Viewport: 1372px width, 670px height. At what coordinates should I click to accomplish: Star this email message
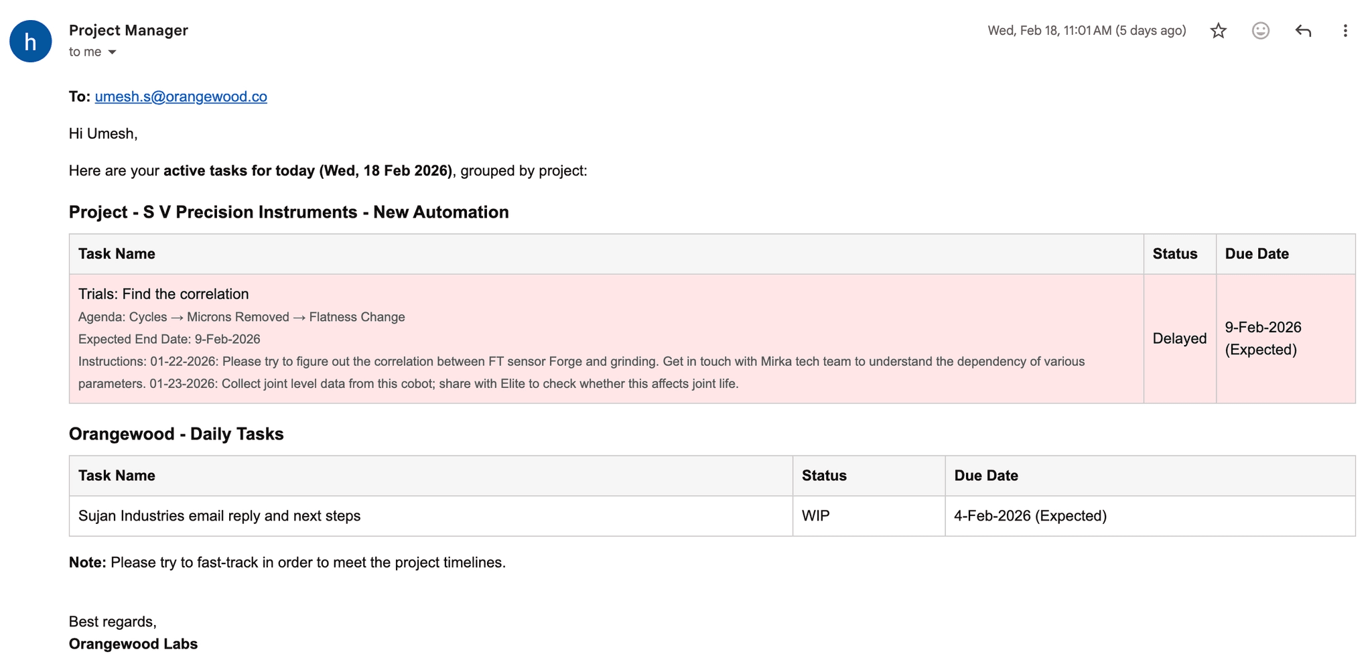click(1218, 31)
